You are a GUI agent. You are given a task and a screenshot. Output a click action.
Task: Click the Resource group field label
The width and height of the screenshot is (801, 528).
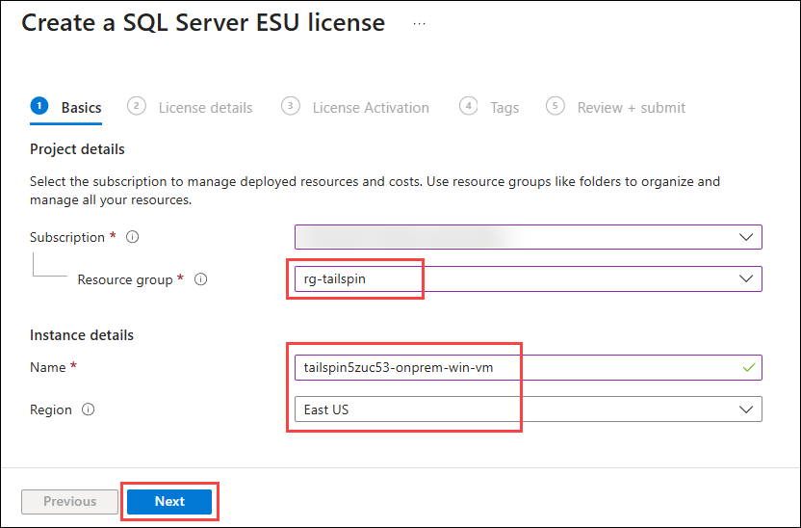pos(125,279)
